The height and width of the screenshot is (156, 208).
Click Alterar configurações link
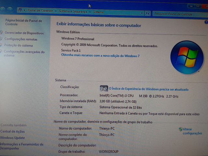[192, 131]
